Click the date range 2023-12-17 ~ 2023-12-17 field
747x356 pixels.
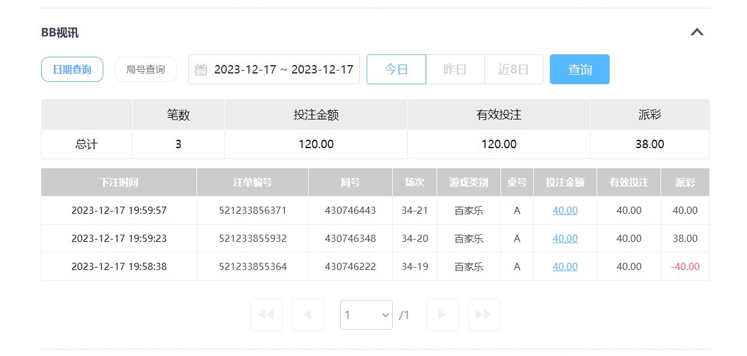(x=274, y=69)
